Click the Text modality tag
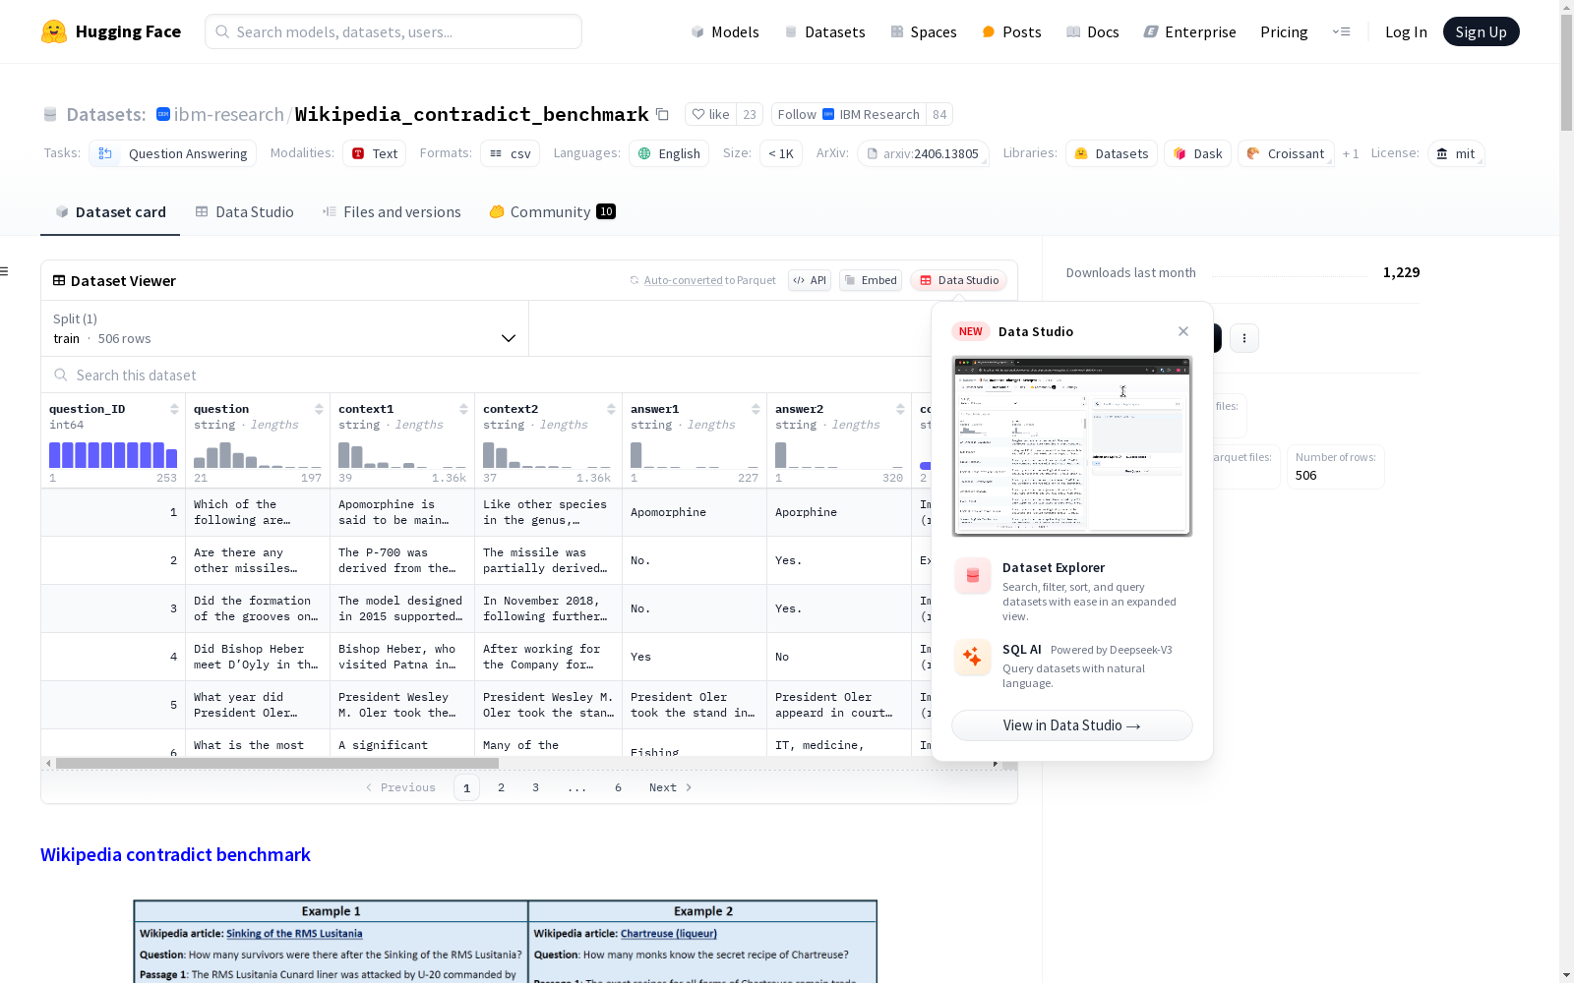 [x=374, y=153]
